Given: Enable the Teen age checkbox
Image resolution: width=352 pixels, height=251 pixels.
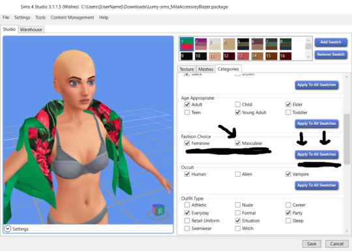Looking at the screenshot, I should (187, 112).
